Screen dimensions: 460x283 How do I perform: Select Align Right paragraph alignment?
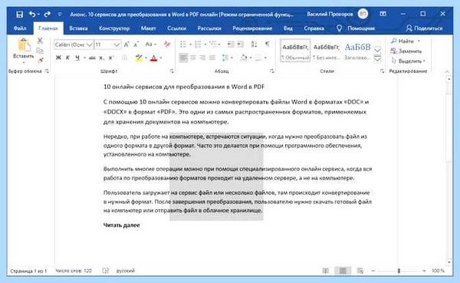pyautogui.click(x=202, y=58)
